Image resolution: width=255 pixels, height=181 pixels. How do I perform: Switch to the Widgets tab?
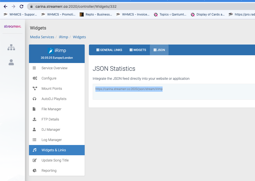click(x=138, y=50)
